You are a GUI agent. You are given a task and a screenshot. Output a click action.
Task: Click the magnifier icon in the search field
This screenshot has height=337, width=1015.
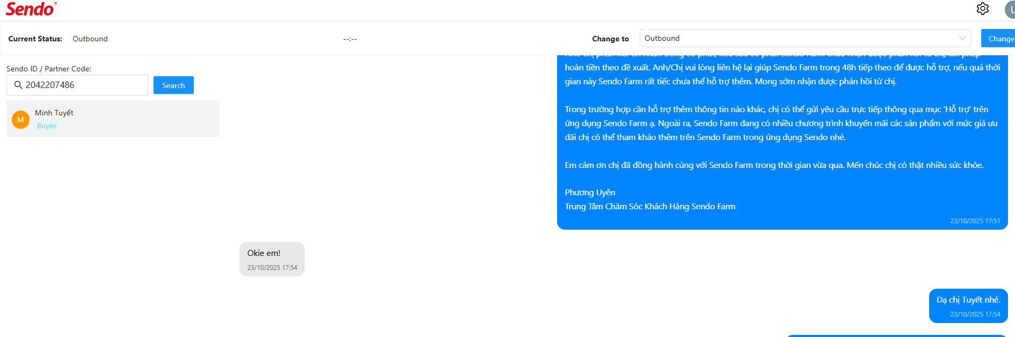[x=18, y=85]
